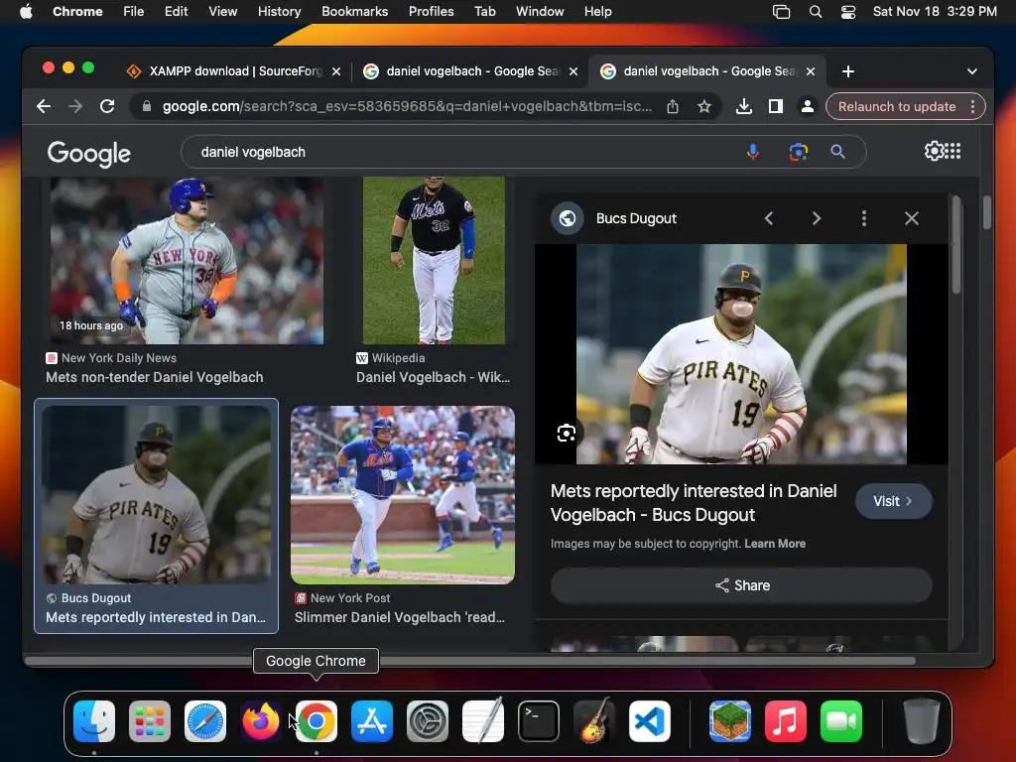Show next image in preview panel
Image resolution: width=1016 pixels, height=762 pixels.
coord(817,219)
